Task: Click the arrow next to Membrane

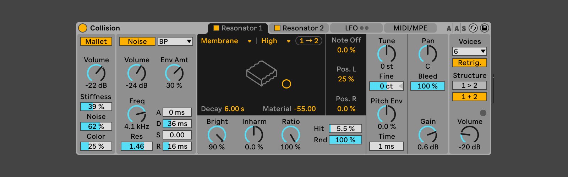Action: [250, 41]
